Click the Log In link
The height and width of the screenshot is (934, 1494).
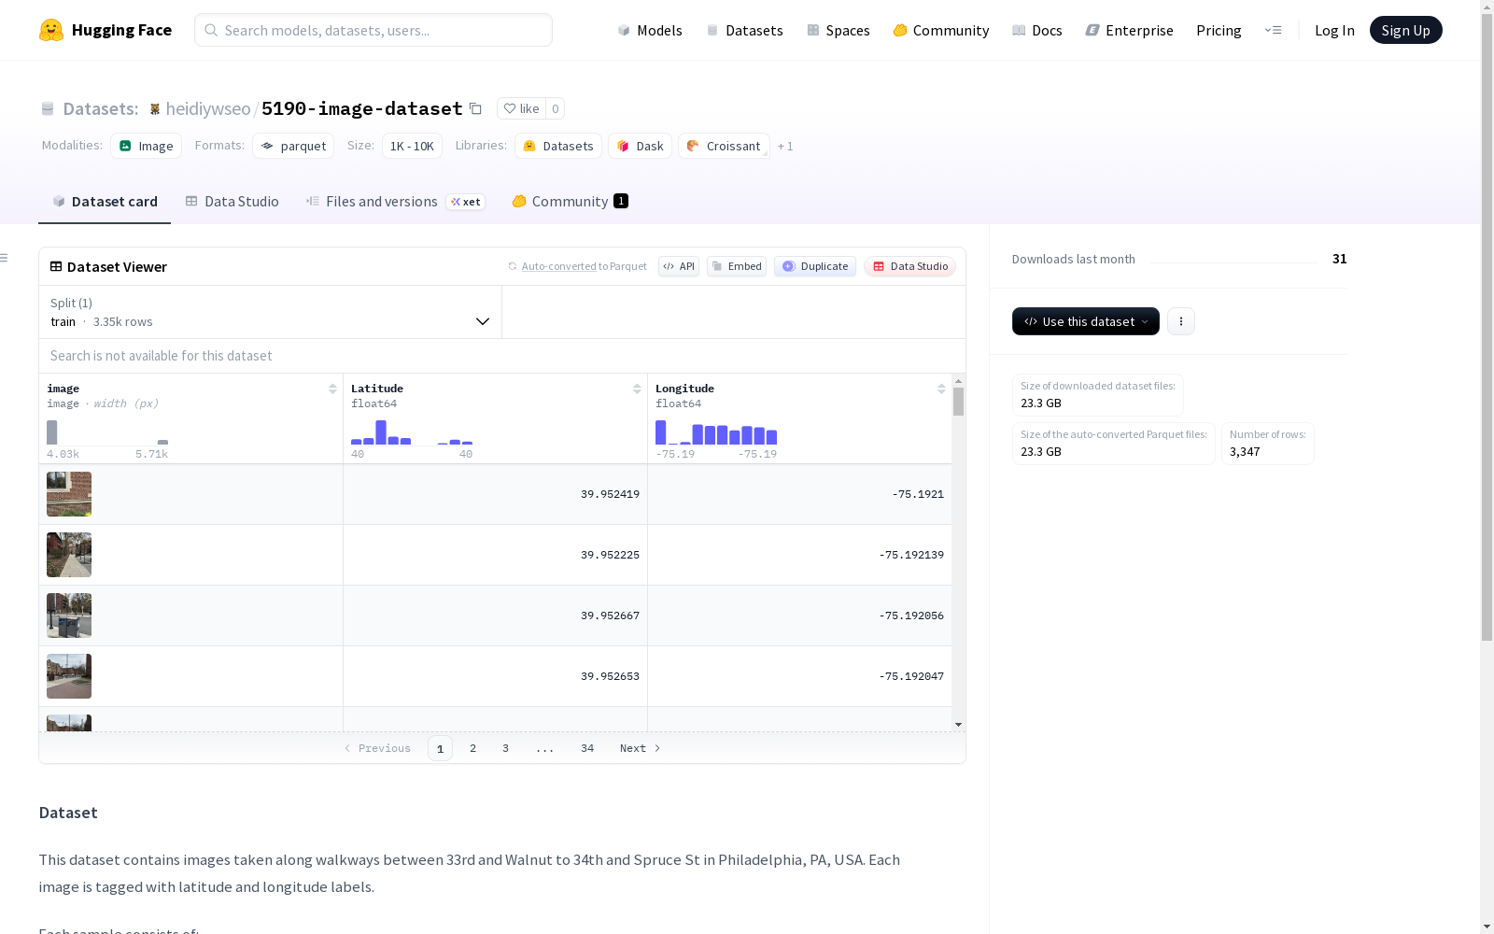[x=1334, y=30]
